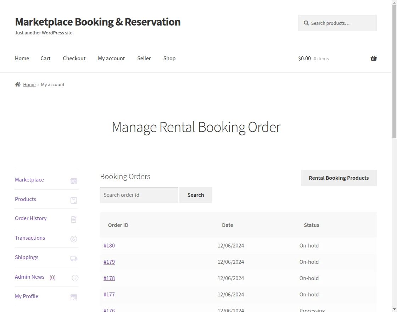
Task: Click the Admin News info icon
Action: pyautogui.click(x=75, y=278)
